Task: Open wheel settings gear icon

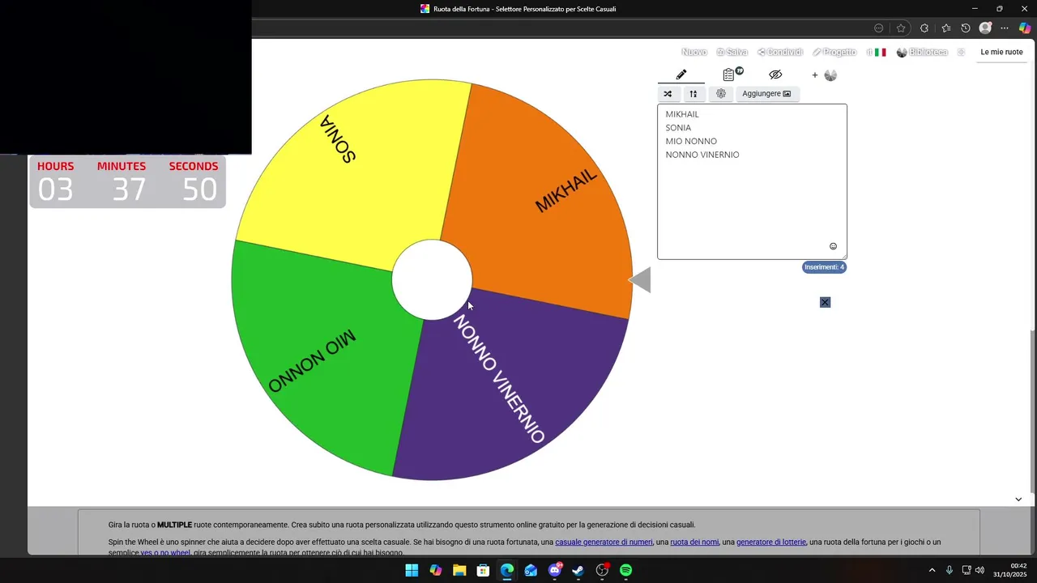Action: (x=720, y=94)
